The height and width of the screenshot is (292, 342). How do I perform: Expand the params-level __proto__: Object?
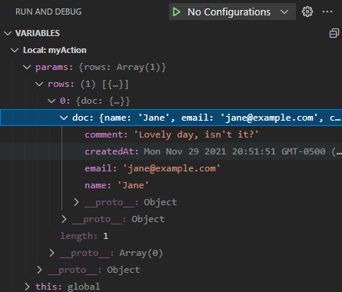(39, 270)
